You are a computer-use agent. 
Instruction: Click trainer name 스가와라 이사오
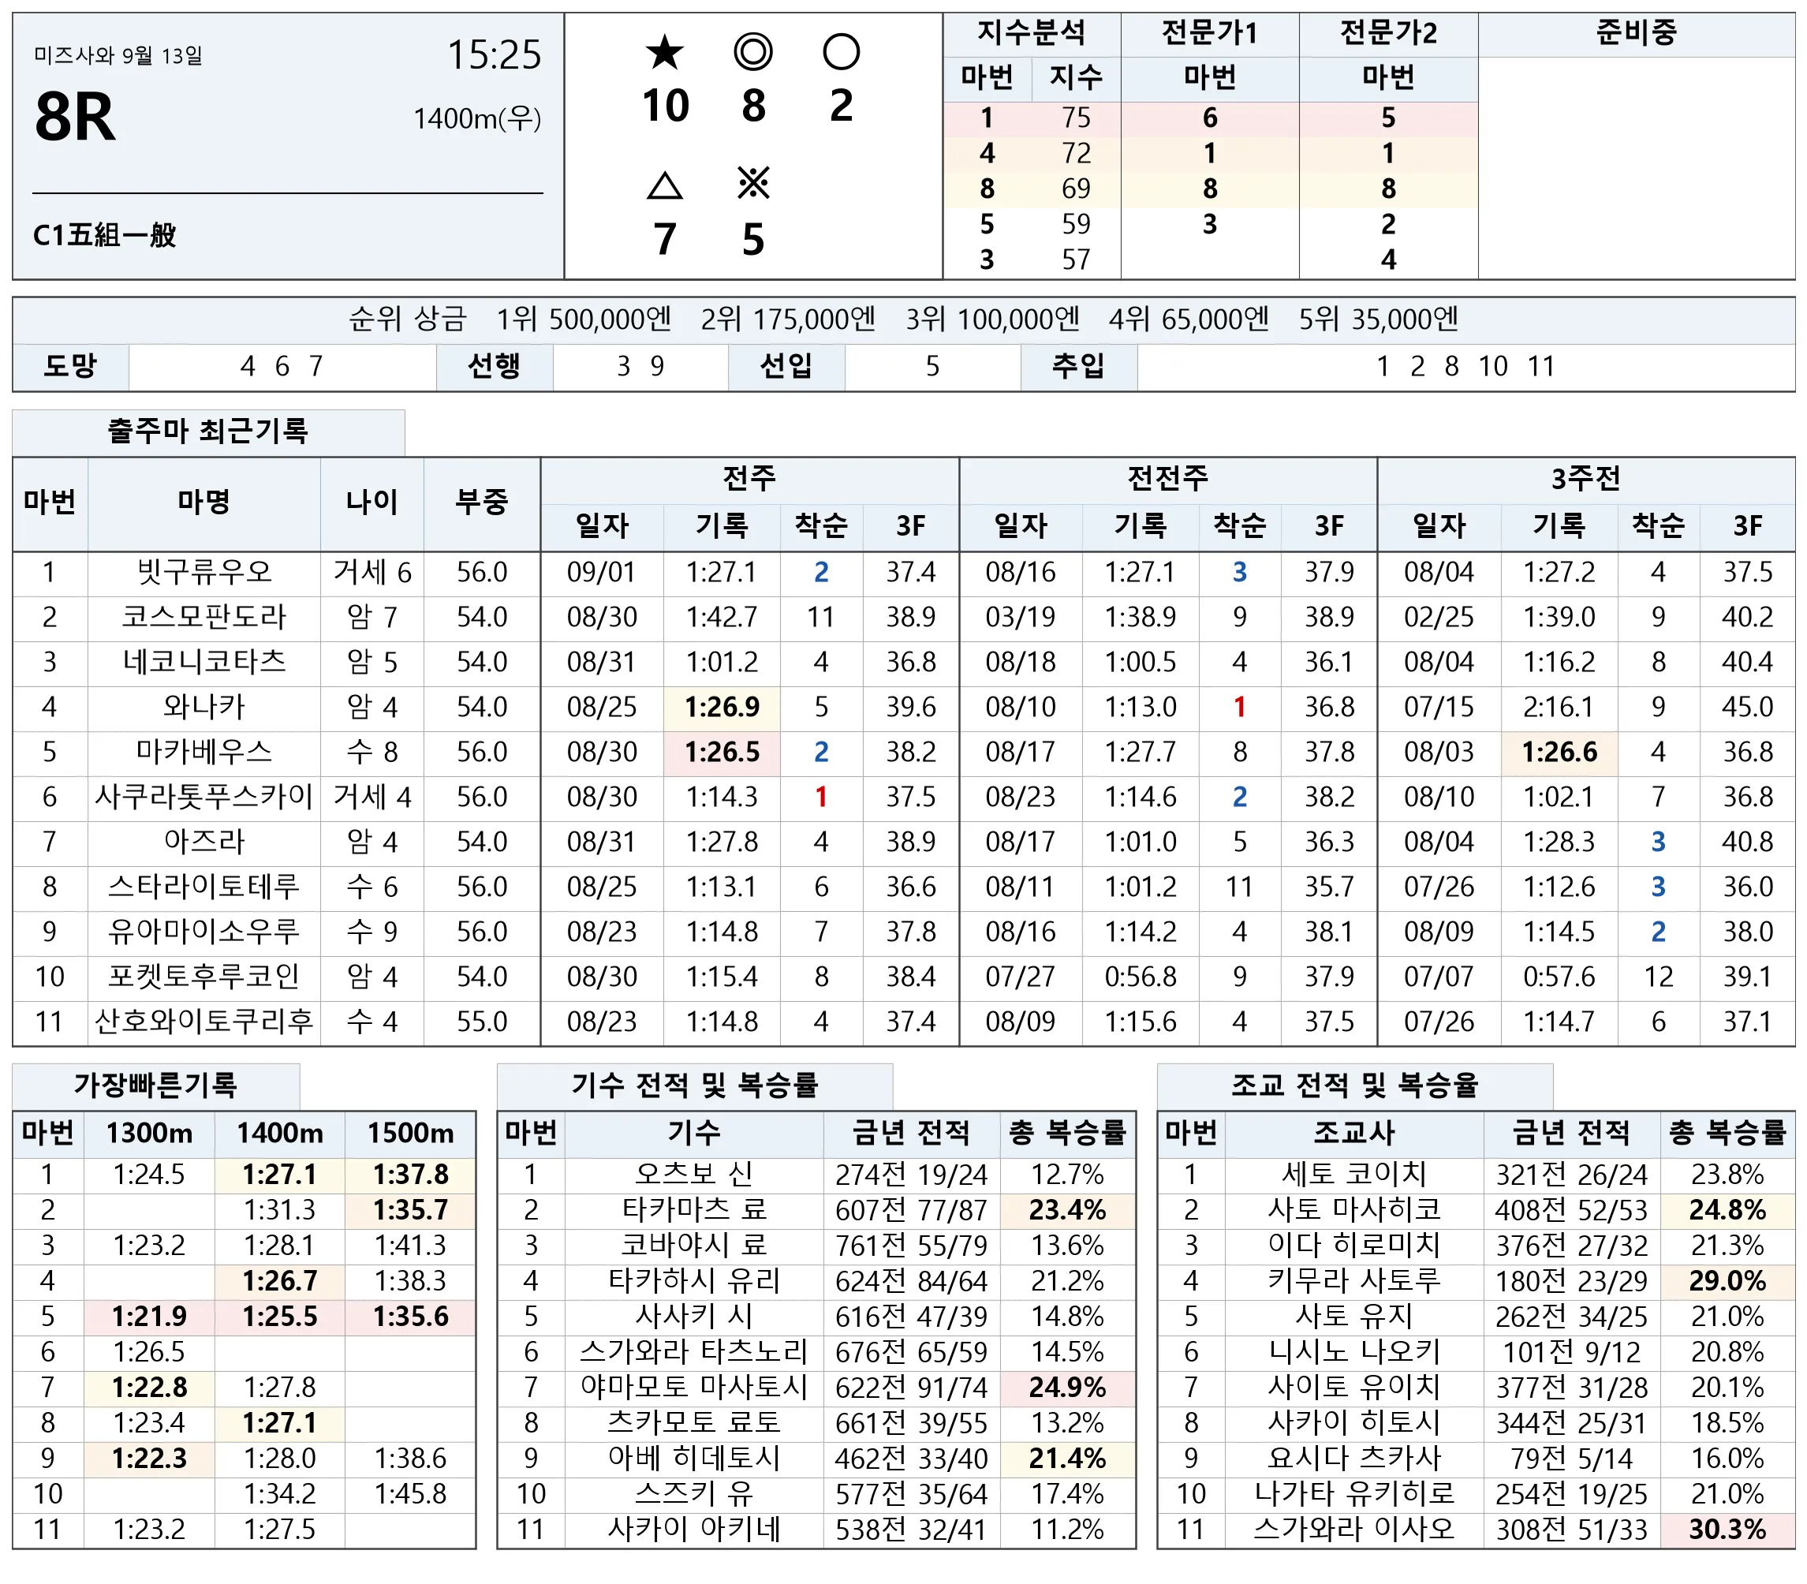pos(1353,1530)
